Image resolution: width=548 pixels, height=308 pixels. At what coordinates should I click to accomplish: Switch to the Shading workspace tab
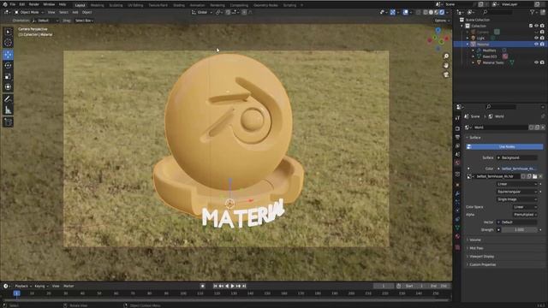[179, 5]
